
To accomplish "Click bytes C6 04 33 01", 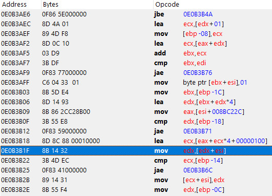I will pyautogui.click(x=60, y=83).
